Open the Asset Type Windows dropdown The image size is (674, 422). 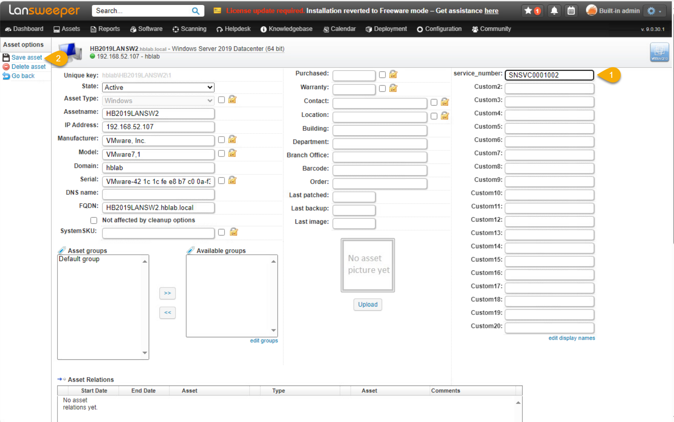point(158,101)
